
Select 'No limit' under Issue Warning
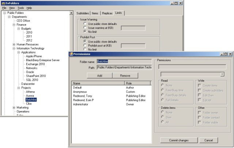click(85, 32)
